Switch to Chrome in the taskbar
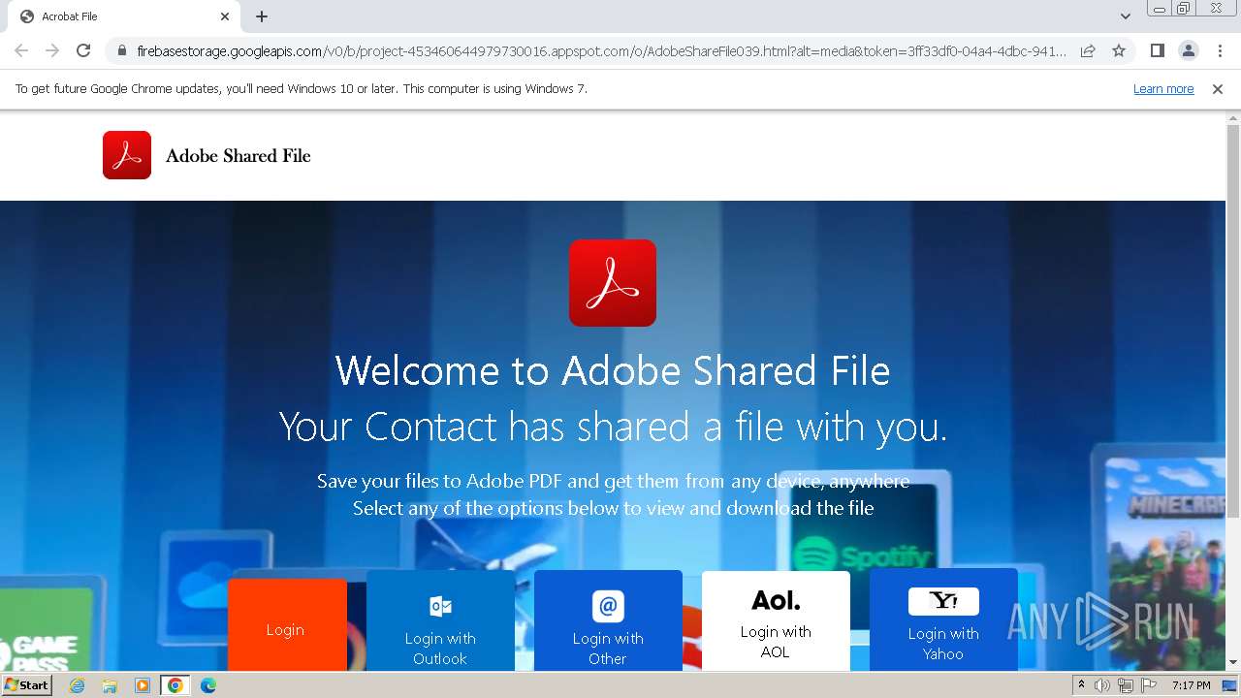The image size is (1241, 698). (175, 685)
